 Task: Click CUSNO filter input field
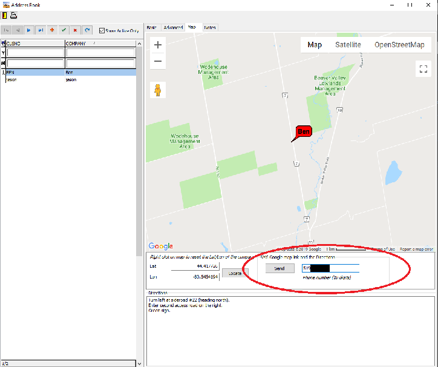pyautogui.click(x=36, y=53)
